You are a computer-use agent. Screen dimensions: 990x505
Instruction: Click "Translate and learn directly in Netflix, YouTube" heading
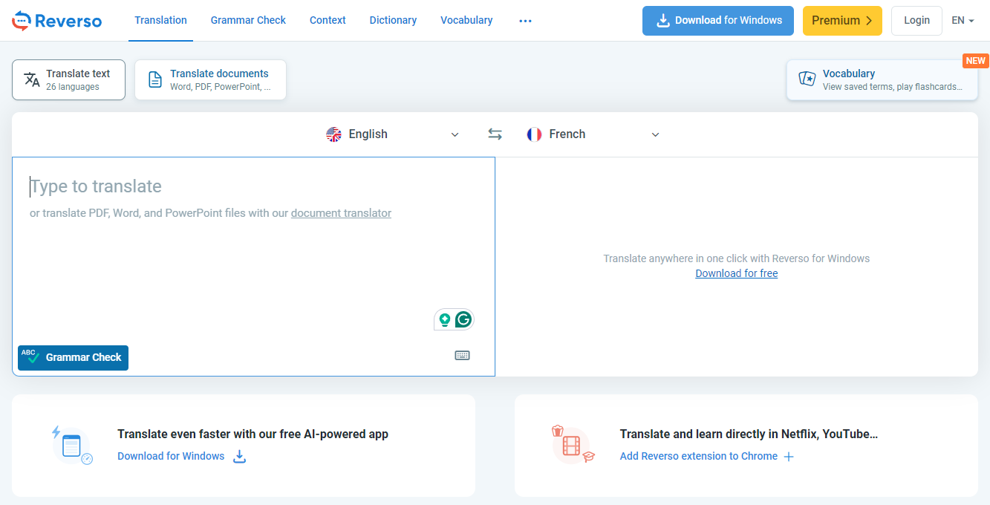click(x=749, y=434)
